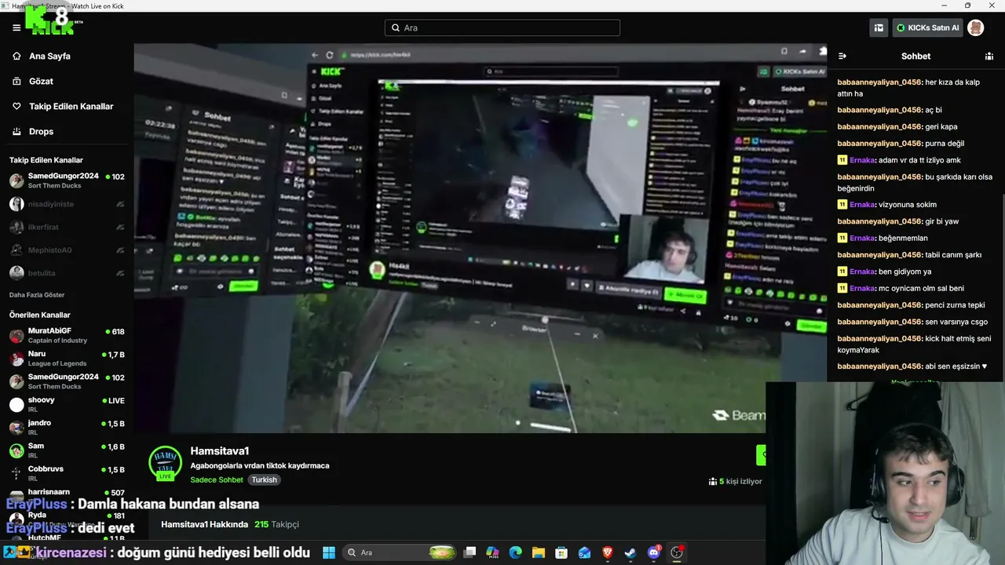This screenshot has height=565, width=1005.
Task: Click the stream title 'Agabongolarla vrdan tiktok kaydırmaca'
Action: 260,465
